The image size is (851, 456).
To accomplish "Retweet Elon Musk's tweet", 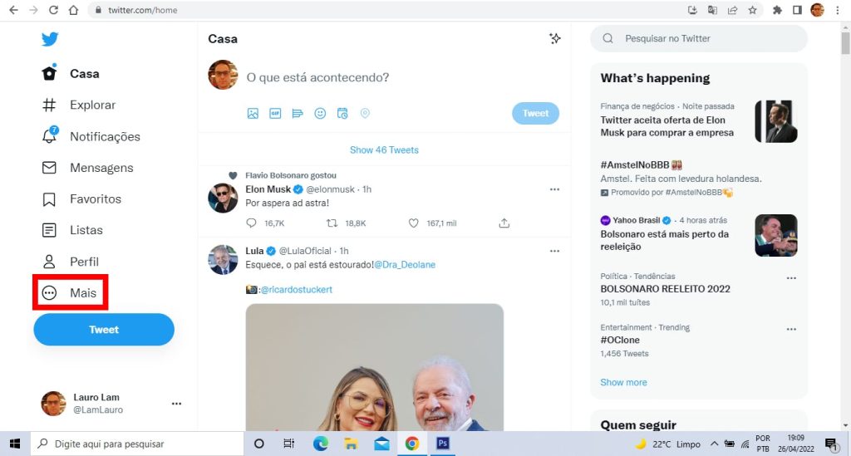I will coord(332,223).
